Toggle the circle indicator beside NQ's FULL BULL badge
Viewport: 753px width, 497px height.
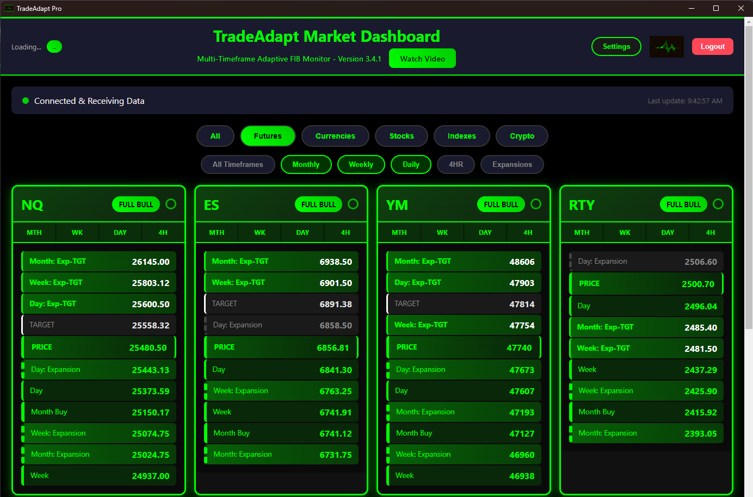[x=171, y=204]
